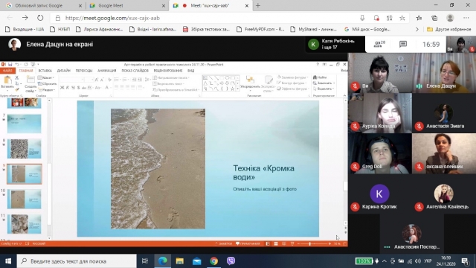Image resolution: width=476 pixels, height=268 pixels.
Task: Switch to the Обліковий запис Google tab
Action: click(x=44, y=5)
